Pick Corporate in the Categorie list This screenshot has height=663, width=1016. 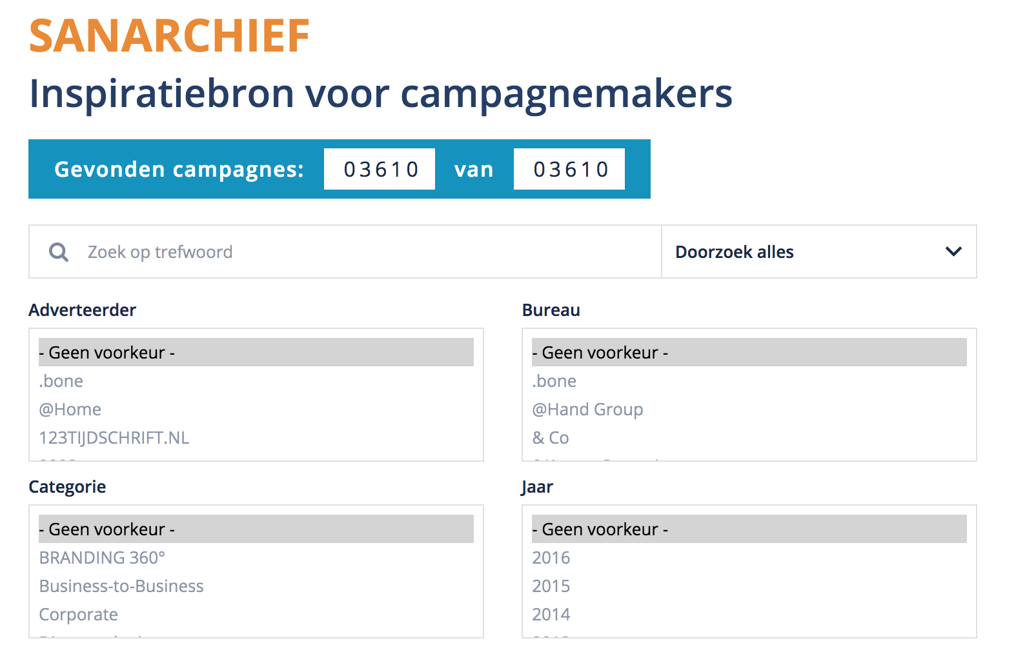click(79, 615)
